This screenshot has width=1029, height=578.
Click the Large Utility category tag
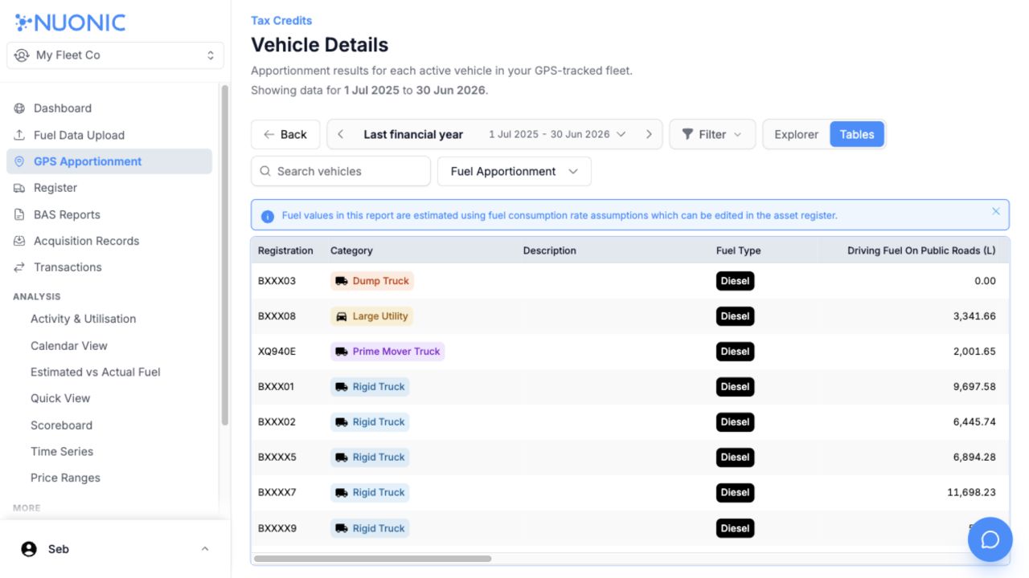pyautogui.click(x=371, y=316)
